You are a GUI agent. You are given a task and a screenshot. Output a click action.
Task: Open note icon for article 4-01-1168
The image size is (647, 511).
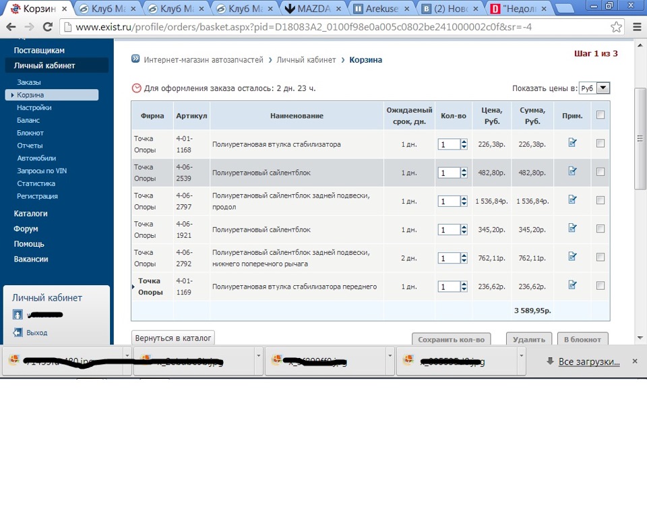572,143
